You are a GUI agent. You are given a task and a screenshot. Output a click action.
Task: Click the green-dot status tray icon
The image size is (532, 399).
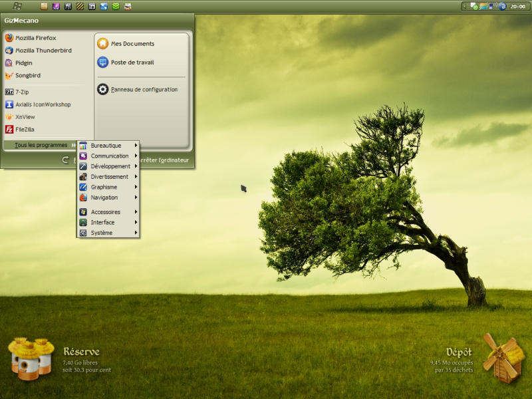[474, 6]
